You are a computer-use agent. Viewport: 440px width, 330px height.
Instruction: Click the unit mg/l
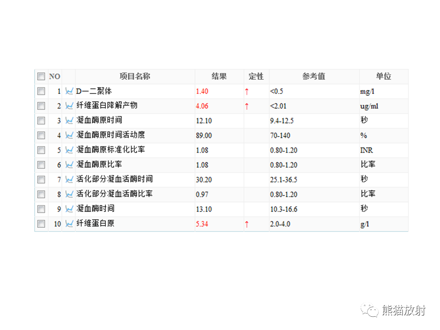pyautogui.click(x=367, y=92)
